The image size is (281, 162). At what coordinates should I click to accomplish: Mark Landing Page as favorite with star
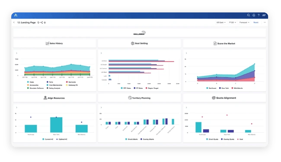coord(45,22)
